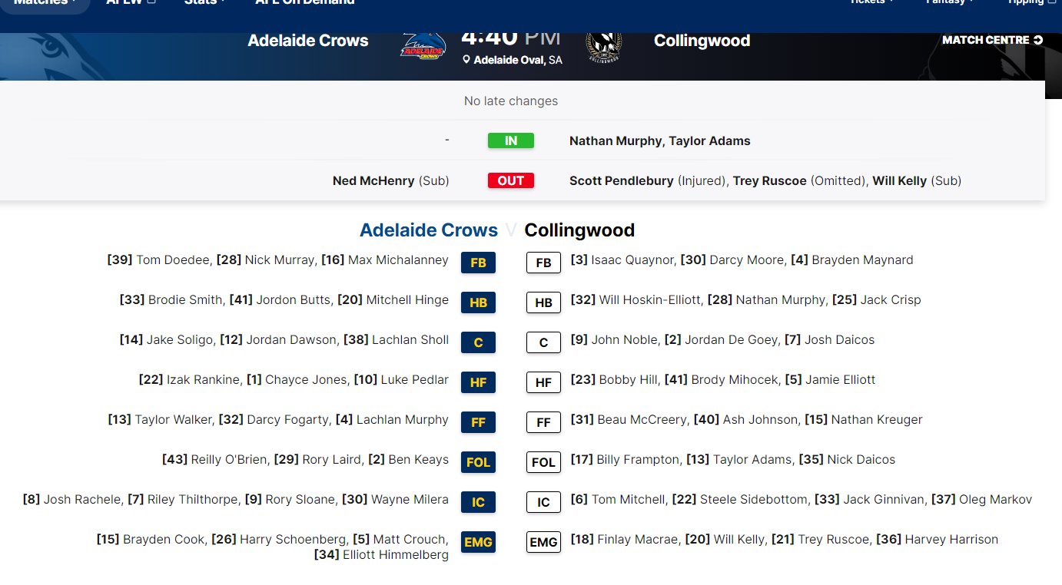Click Adelaide's navy FF position badge
This screenshot has height=585, width=1062.
(478, 422)
